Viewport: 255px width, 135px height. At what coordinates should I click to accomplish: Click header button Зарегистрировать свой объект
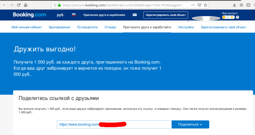point(165,15)
